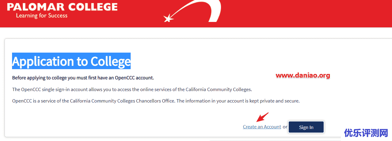
Task: Click the white star in the header
Action: pos(168,19)
